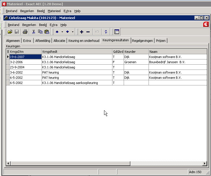The image size is (211, 176).
Task: Refresh data with blue arrows icon
Action: (x=106, y=32)
